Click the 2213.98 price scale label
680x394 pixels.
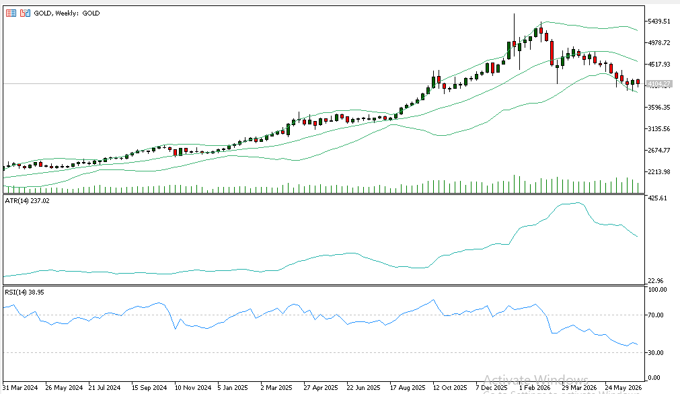(660, 171)
